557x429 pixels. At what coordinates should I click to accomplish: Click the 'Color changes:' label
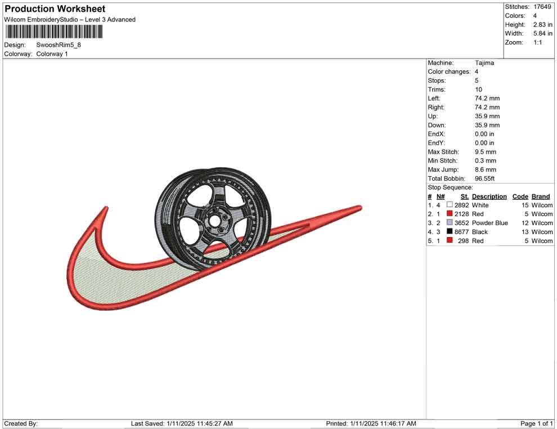(449, 71)
